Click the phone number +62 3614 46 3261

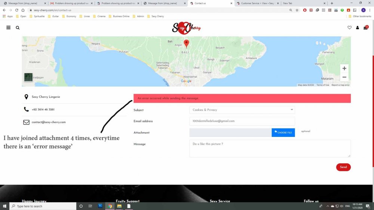point(43,109)
